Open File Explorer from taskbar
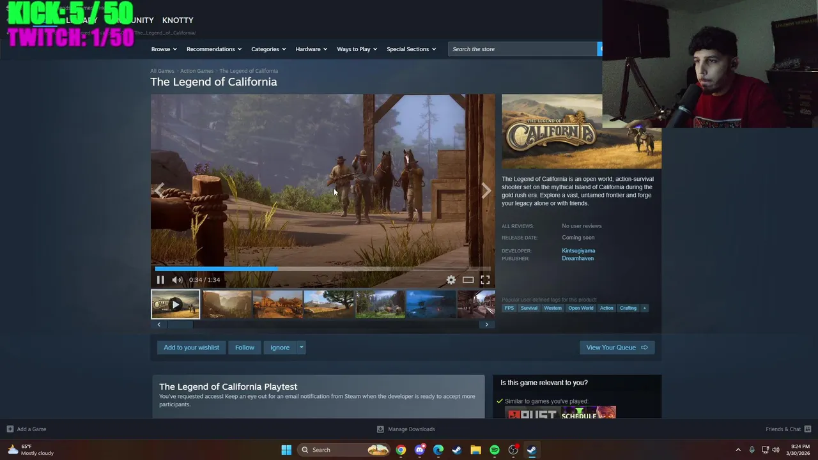 pyautogui.click(x=475, y=450)
